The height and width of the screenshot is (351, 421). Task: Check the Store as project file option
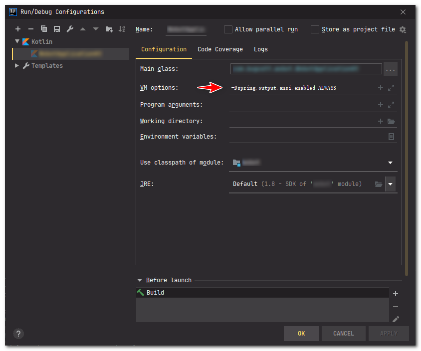[x=315, y=29]
